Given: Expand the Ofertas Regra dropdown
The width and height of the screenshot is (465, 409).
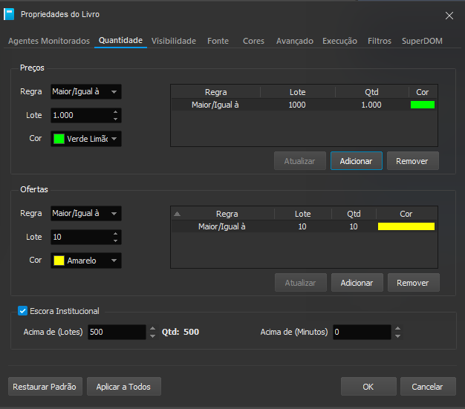Looking at the screenshot, I should coord(86,213).
